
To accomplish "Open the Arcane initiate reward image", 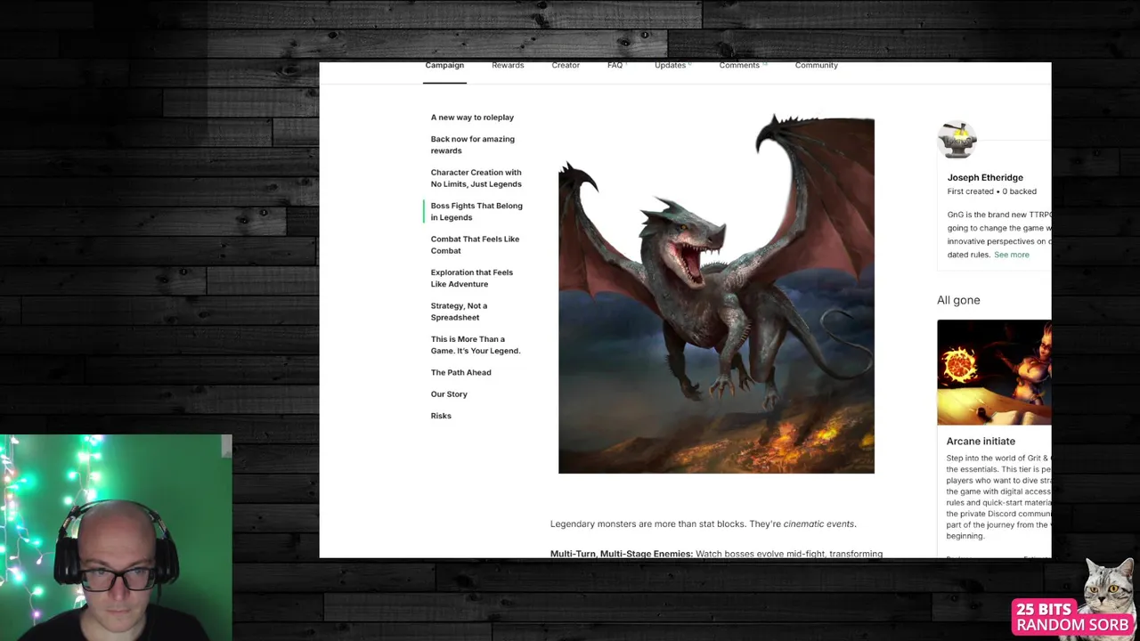I will tap(994, 372).
